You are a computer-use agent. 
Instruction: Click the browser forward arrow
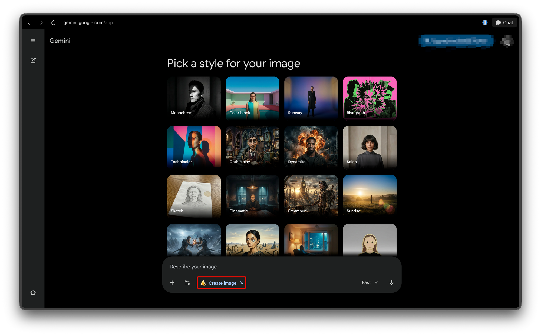[41, 23]
